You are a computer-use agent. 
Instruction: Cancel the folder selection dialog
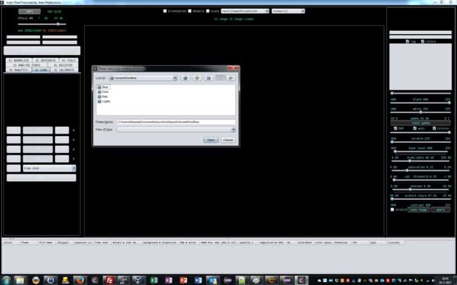228,140
